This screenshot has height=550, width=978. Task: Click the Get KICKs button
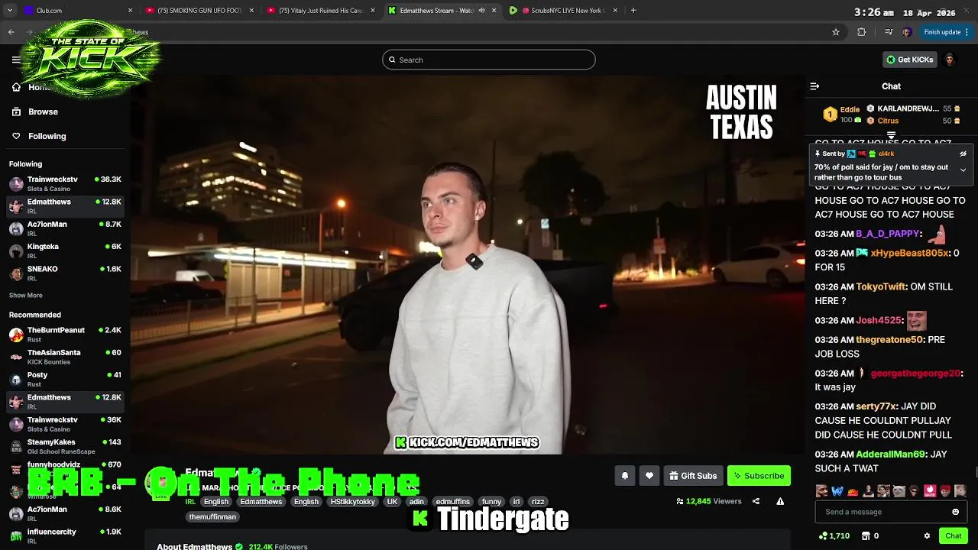pos(909,60)
